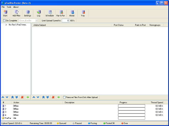
Task: Show the Log window icon
Action: point(39,13)
